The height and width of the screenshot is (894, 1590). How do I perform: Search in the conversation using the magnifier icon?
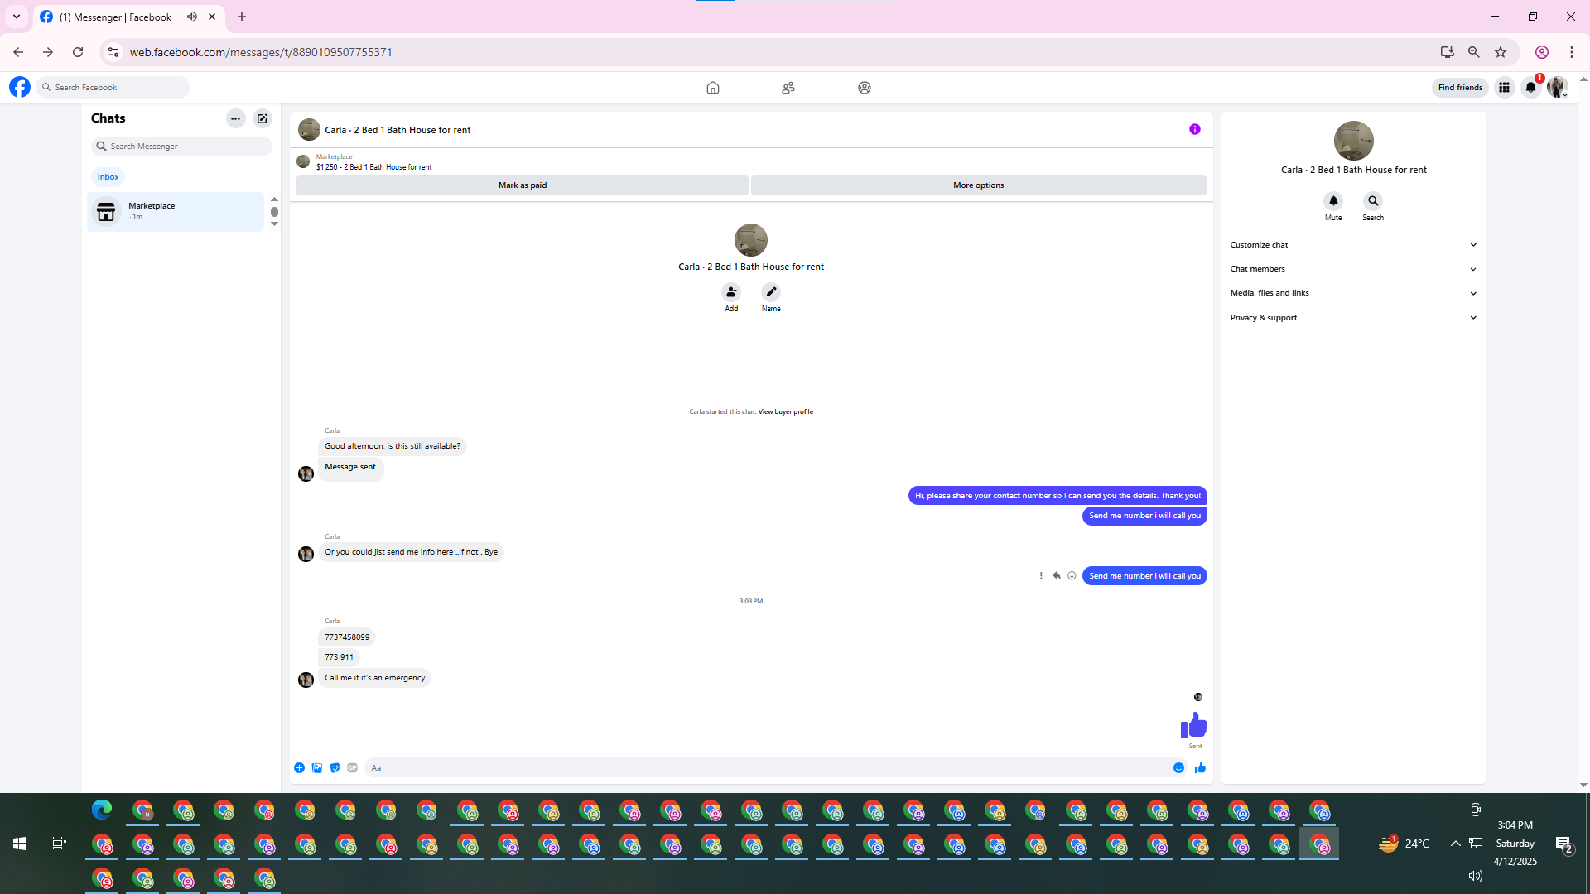tap(1373, 201)
